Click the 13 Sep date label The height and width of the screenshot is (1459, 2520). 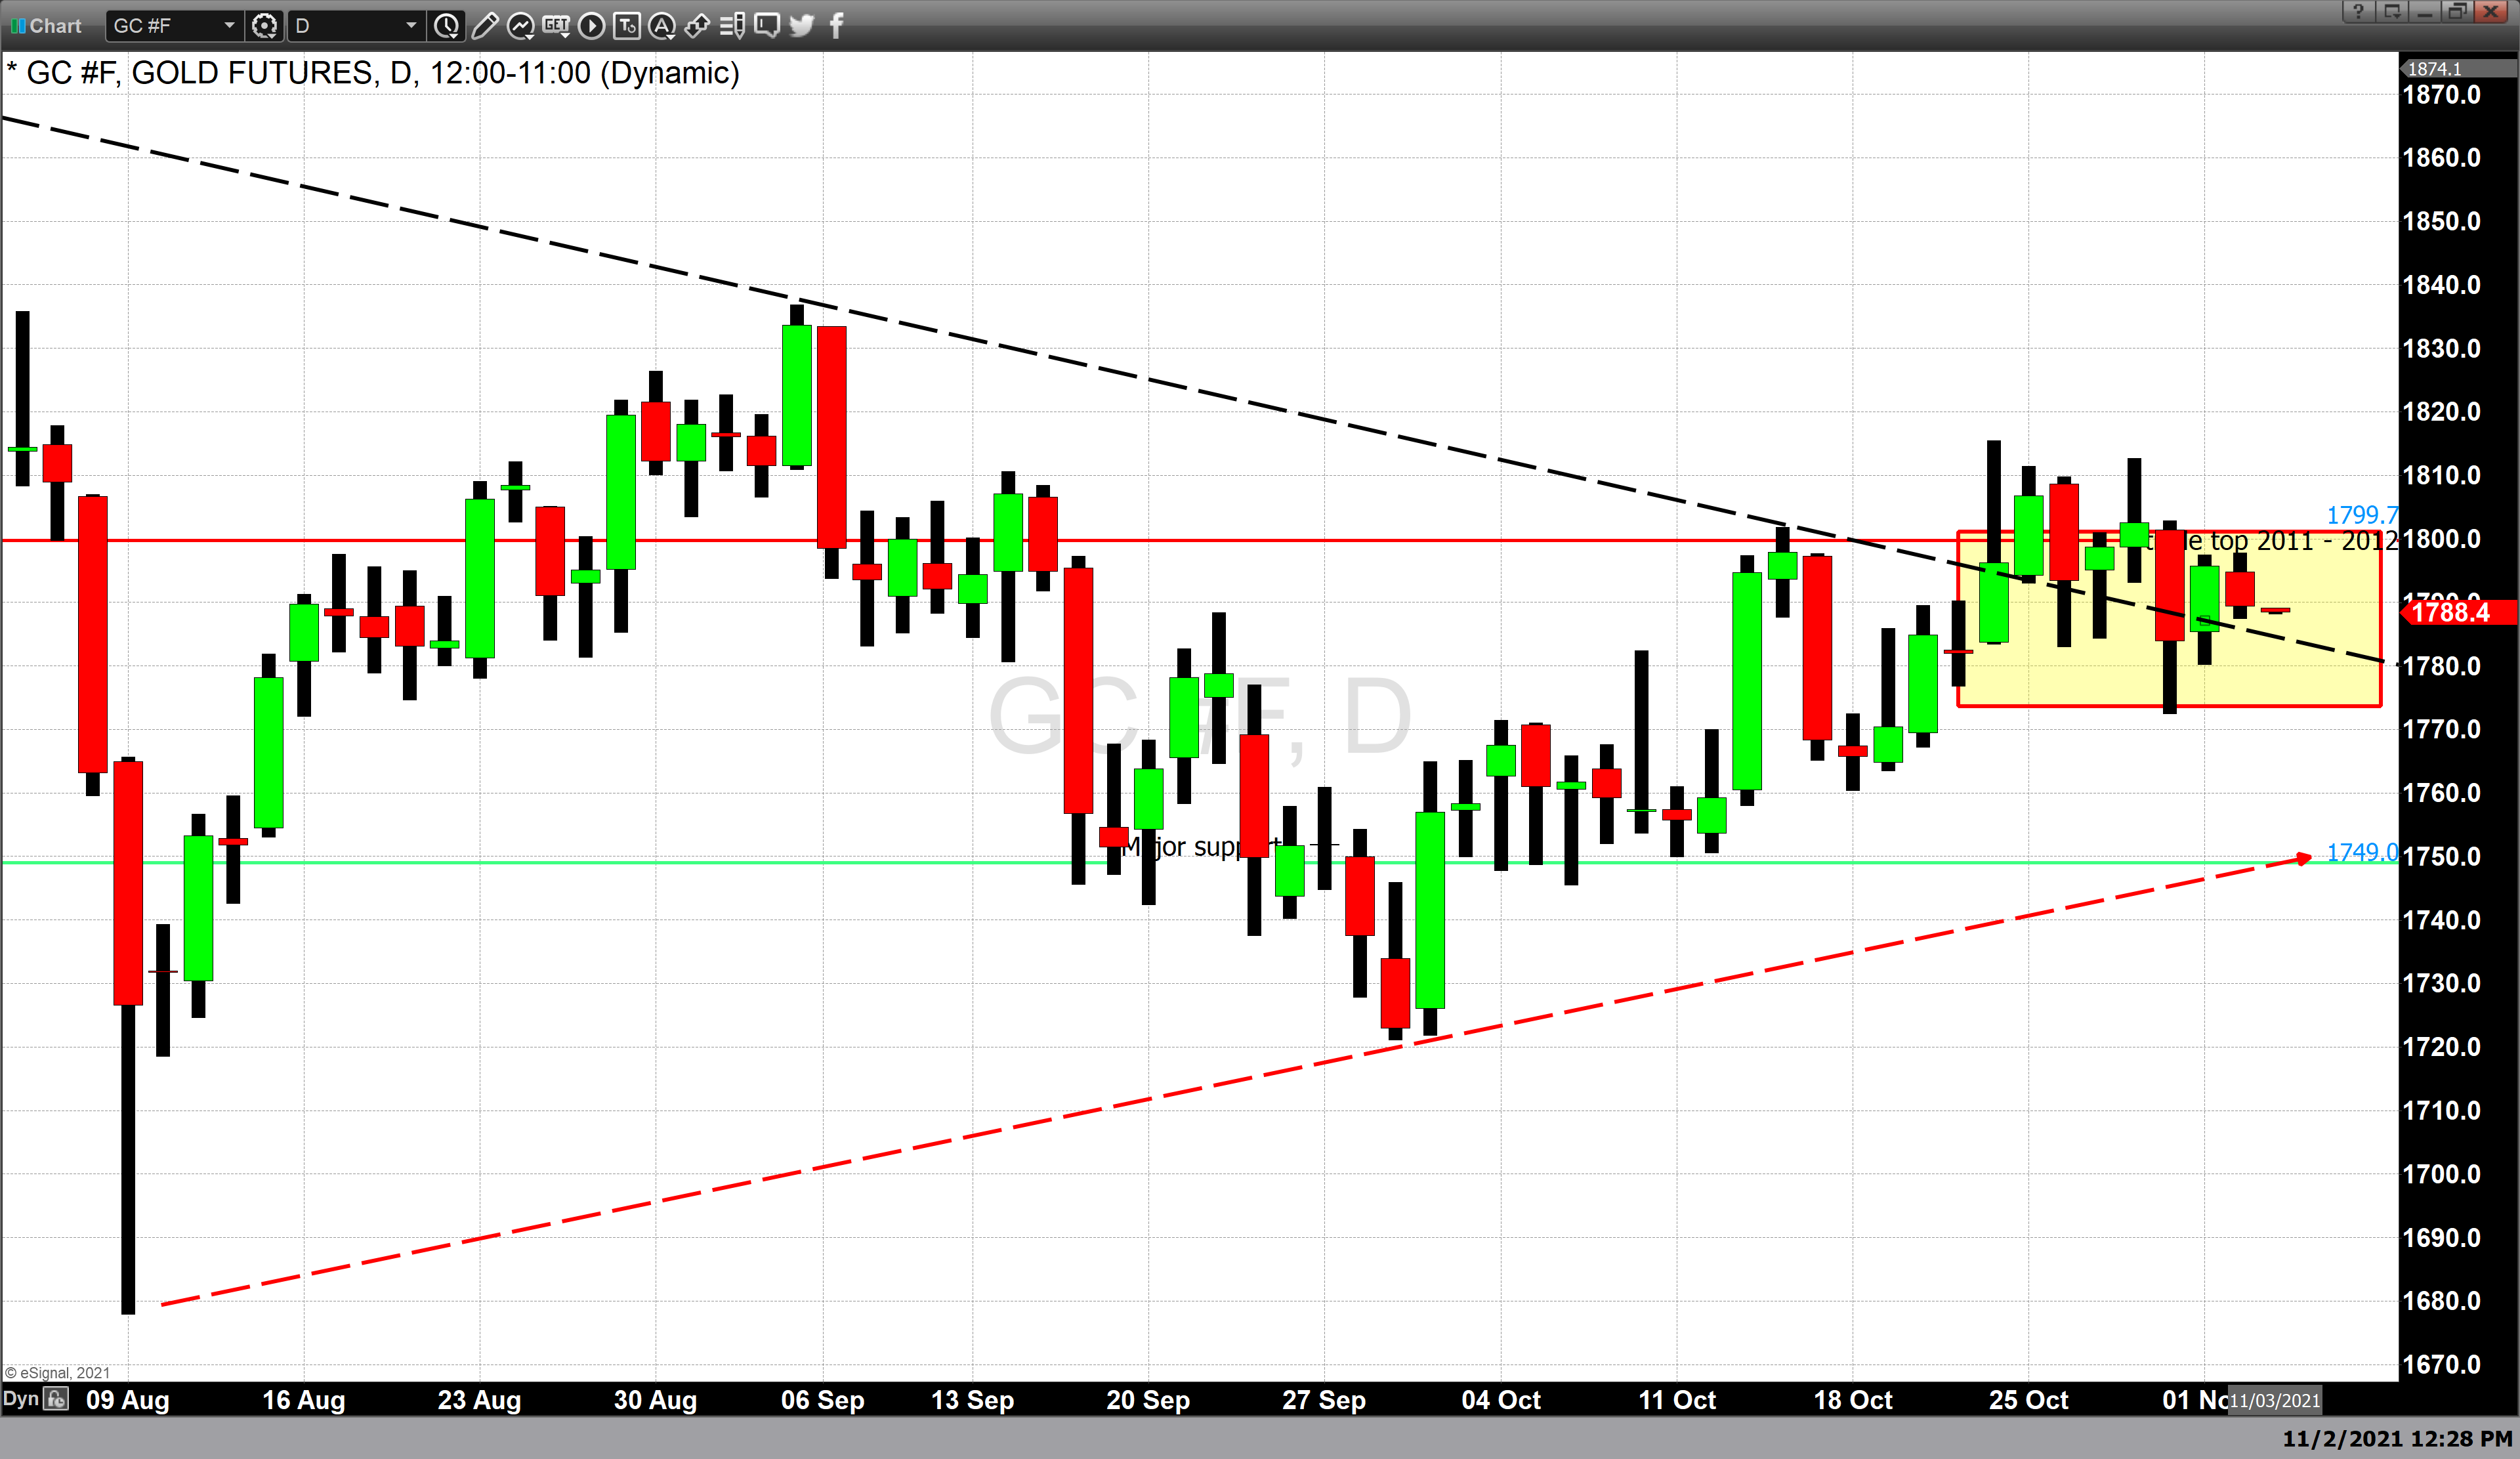973,1400
